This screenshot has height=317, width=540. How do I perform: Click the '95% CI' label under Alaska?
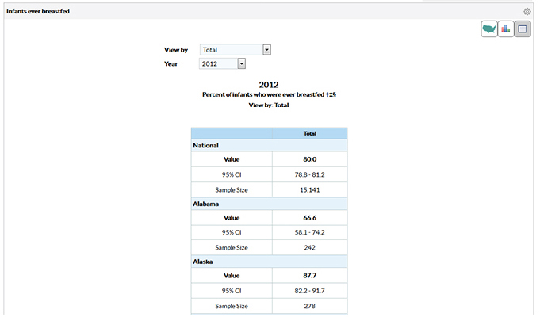232,291
